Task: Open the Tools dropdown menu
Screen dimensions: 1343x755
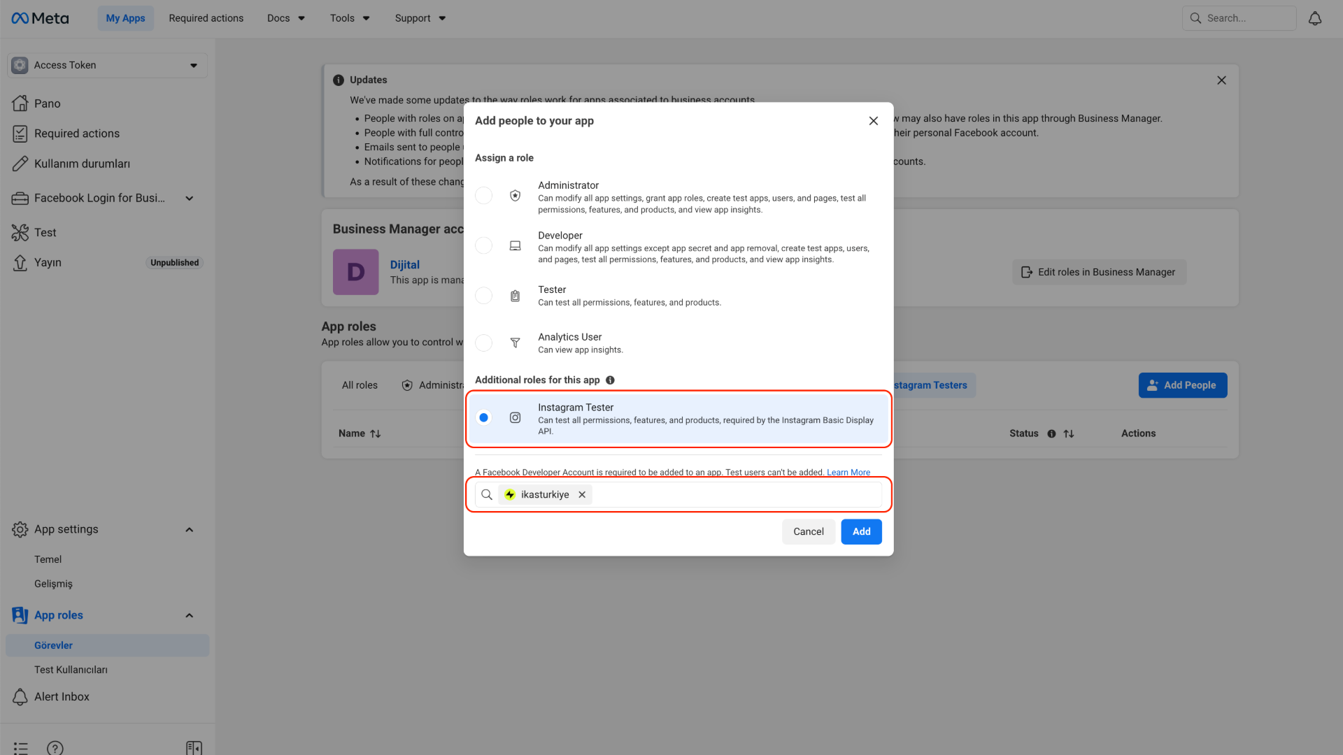Action: [x=350, y=18]
